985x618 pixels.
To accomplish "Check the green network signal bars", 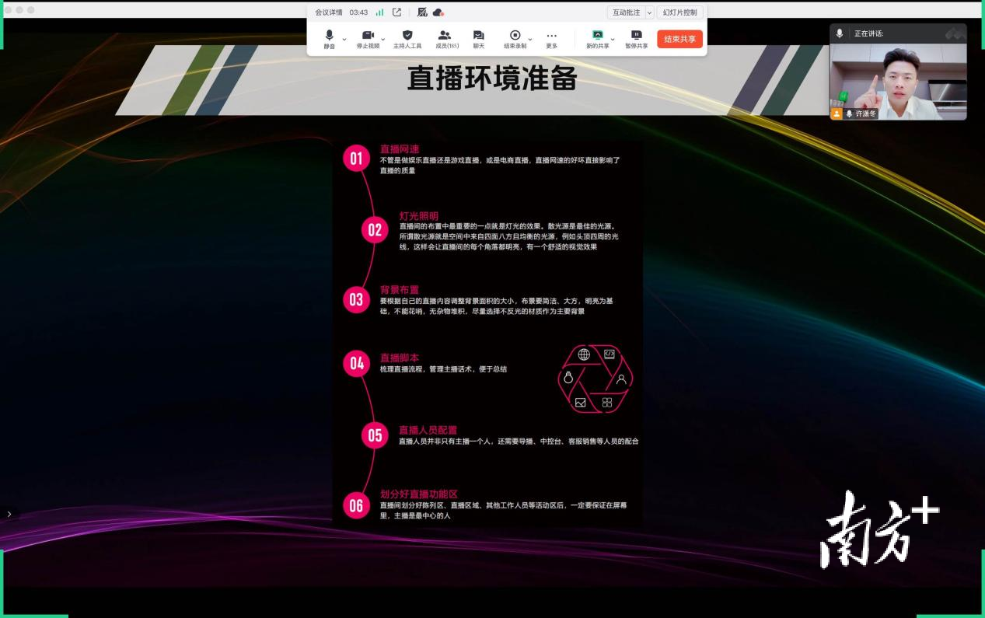I will 379,12.
